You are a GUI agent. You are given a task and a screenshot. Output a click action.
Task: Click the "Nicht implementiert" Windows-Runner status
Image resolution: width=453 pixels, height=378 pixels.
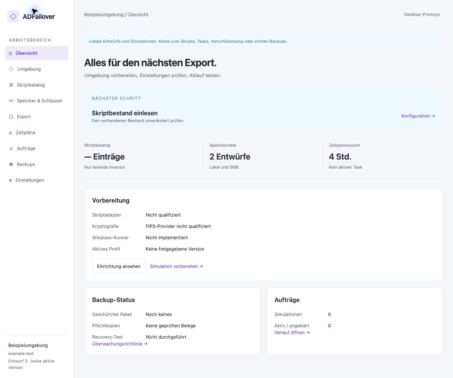(x=167, y=238)
